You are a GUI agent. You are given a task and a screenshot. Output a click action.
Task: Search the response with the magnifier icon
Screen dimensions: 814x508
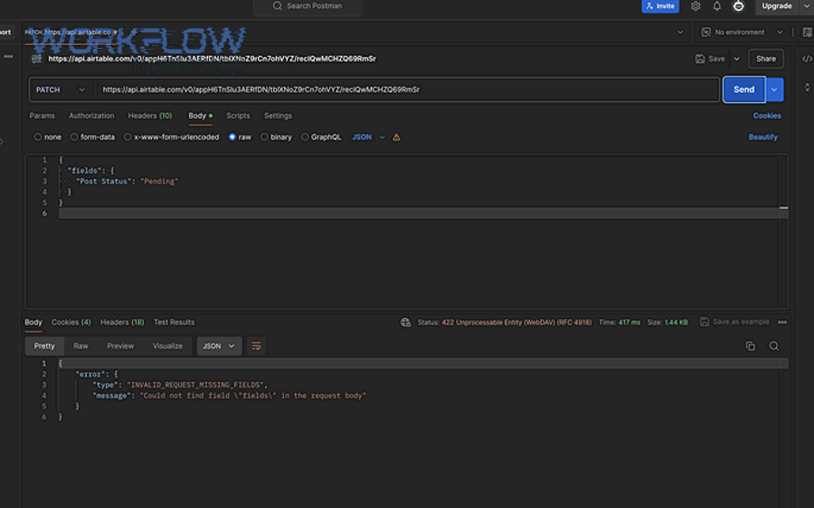coord(773,346)
